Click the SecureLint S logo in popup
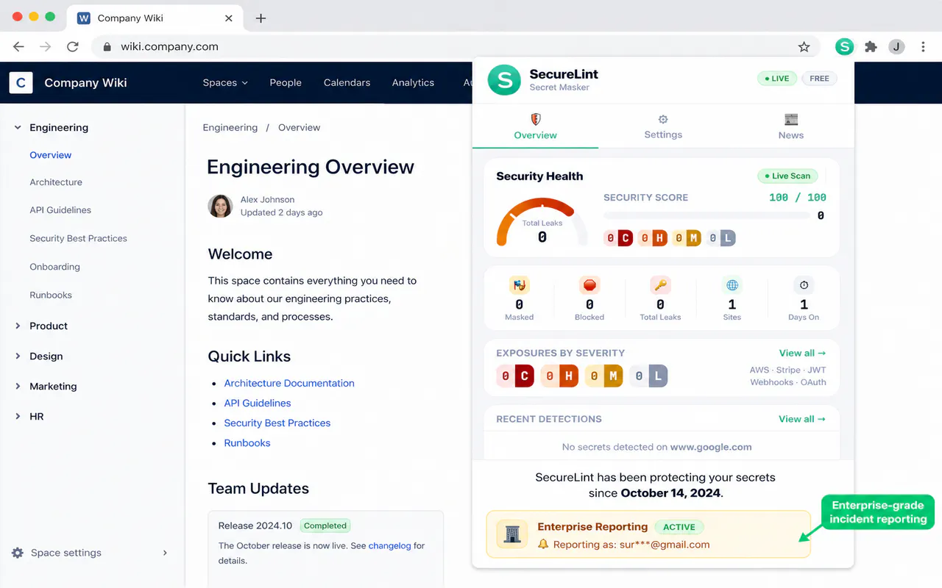 tap(505, 79)
